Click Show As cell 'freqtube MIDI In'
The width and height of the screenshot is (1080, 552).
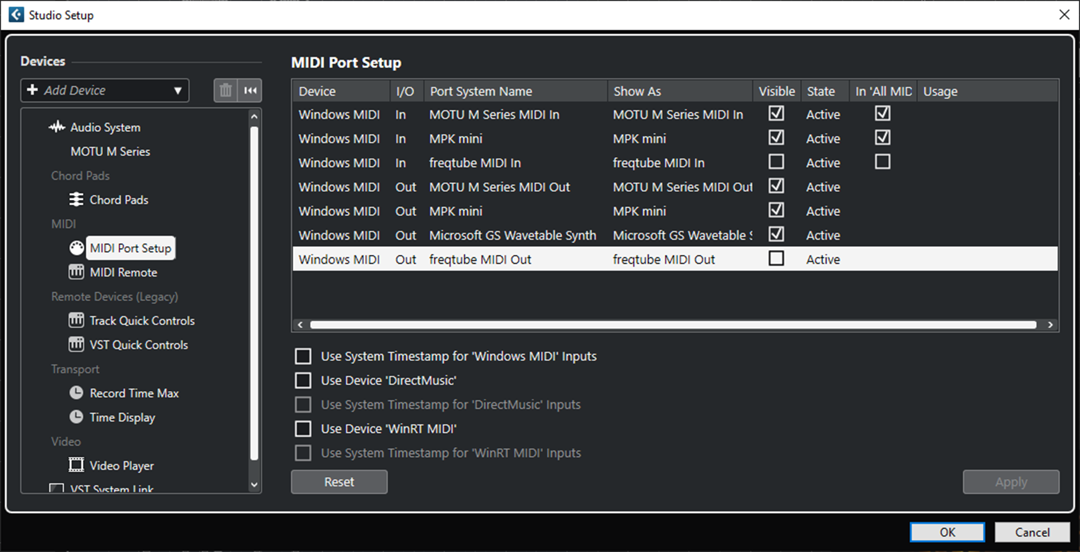(x=659, y=163)
